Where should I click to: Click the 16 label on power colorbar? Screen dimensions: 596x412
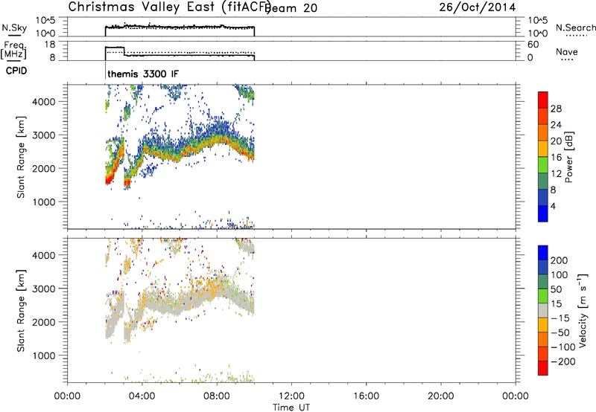(556, 158)
